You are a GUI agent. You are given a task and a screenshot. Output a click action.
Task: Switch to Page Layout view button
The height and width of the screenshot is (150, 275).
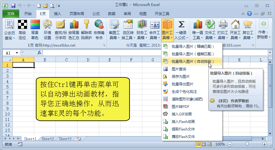tap(204, 144)
